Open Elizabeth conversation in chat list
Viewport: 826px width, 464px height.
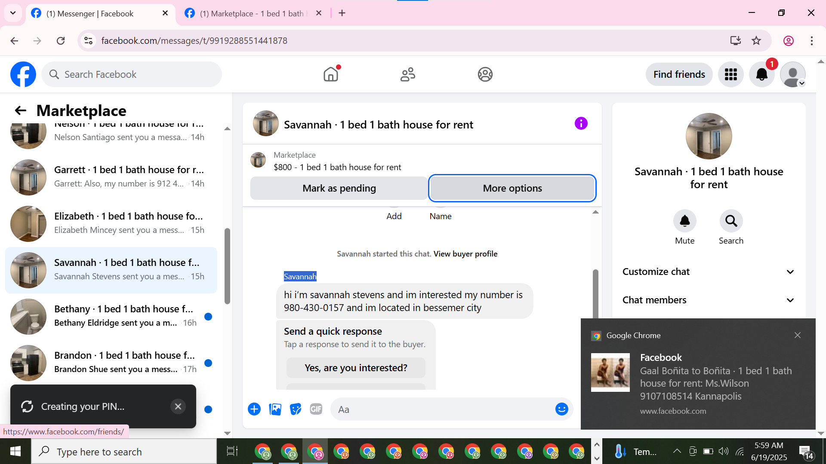click(111, 223)
